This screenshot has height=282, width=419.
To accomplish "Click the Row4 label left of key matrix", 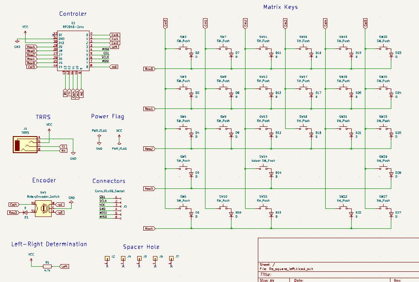I will pyautogui.click(x=149, y=228).
